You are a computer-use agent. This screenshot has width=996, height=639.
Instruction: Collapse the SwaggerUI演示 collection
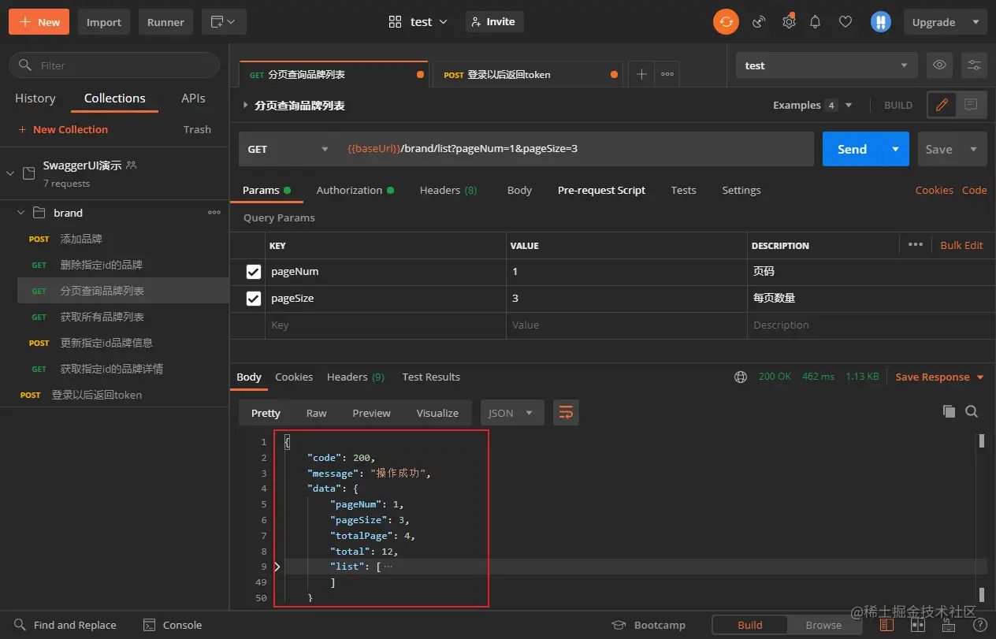coord(10,173)
